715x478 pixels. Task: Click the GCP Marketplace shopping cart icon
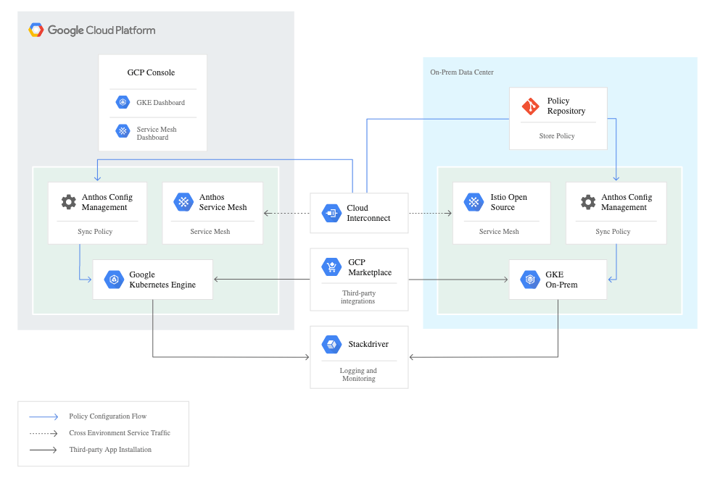click(331, 267)
